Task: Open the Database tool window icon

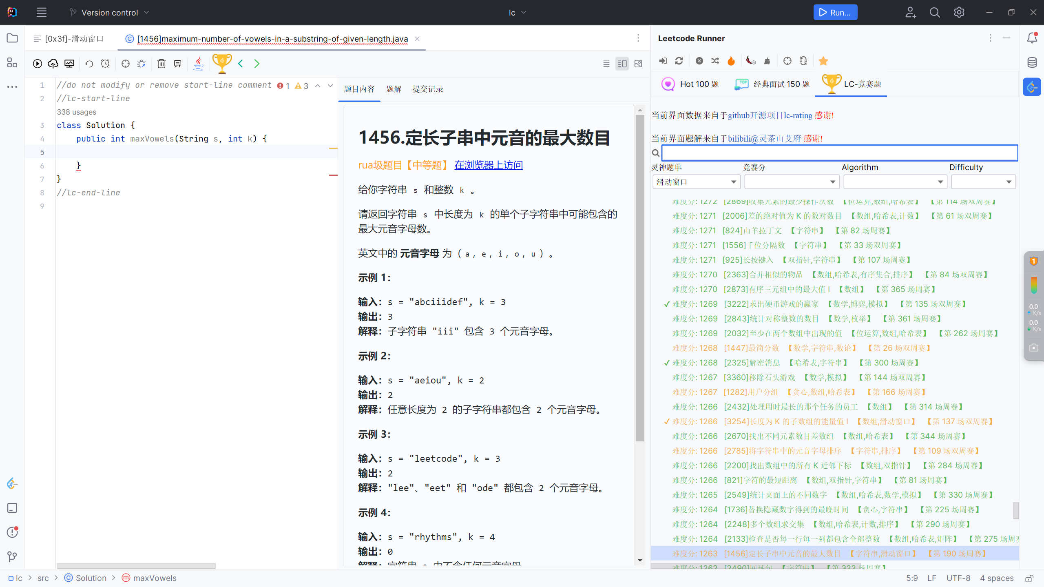Action: [x=1032, y=62]
